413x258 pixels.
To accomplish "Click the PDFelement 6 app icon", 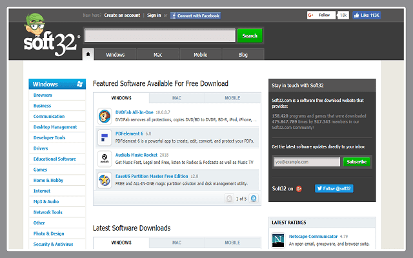I will coord(105,137).
